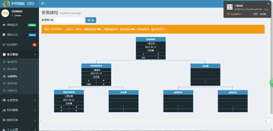The height and width of the screenshot is (131, 273).
Task: Click 打开 link in download popup
Action: coord(255,14)
